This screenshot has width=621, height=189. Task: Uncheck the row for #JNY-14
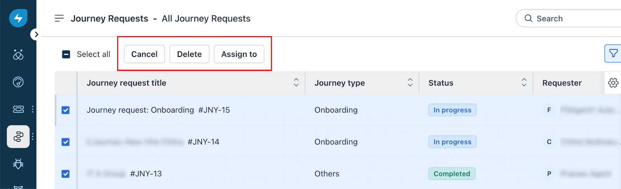[66, 142]
